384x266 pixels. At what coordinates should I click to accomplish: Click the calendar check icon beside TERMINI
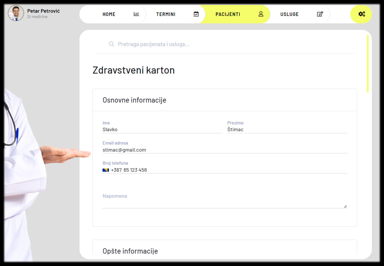coord(196,14)
